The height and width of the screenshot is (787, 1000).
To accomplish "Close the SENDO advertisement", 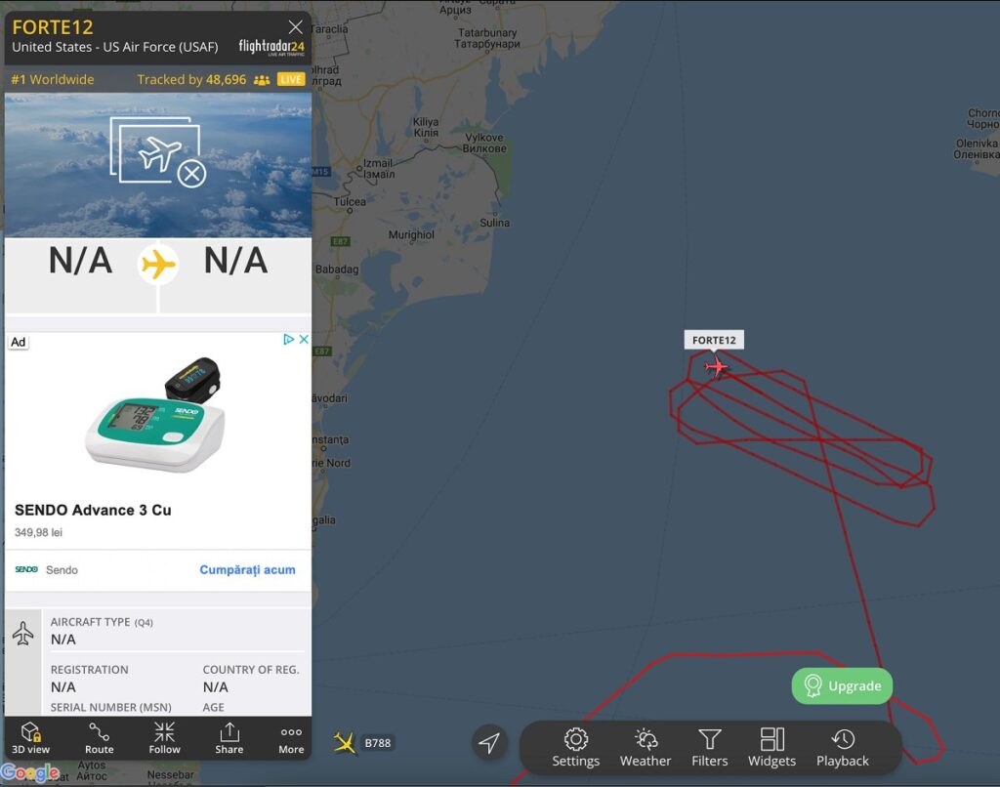I will tap(305, 339).
